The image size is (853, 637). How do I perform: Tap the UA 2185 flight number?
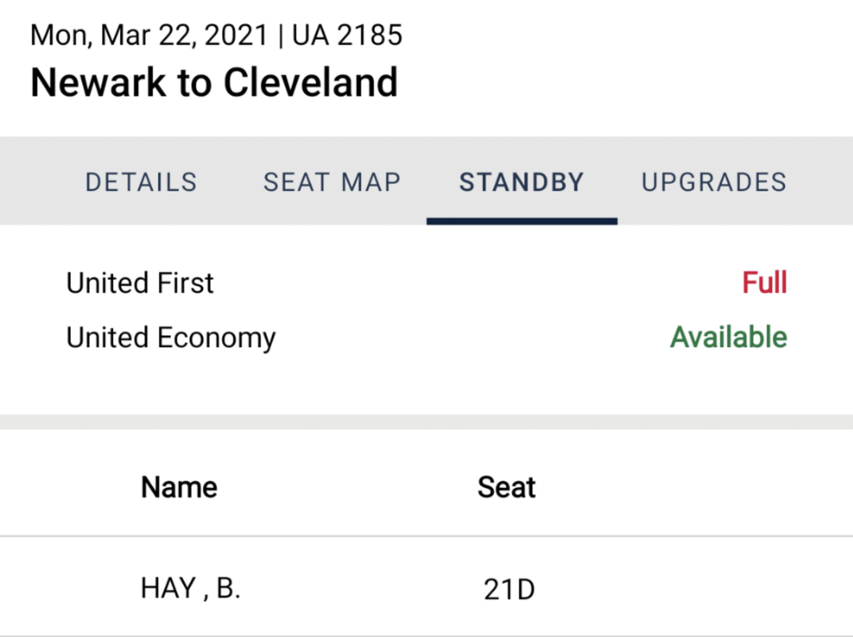click(x=347, y=35)
